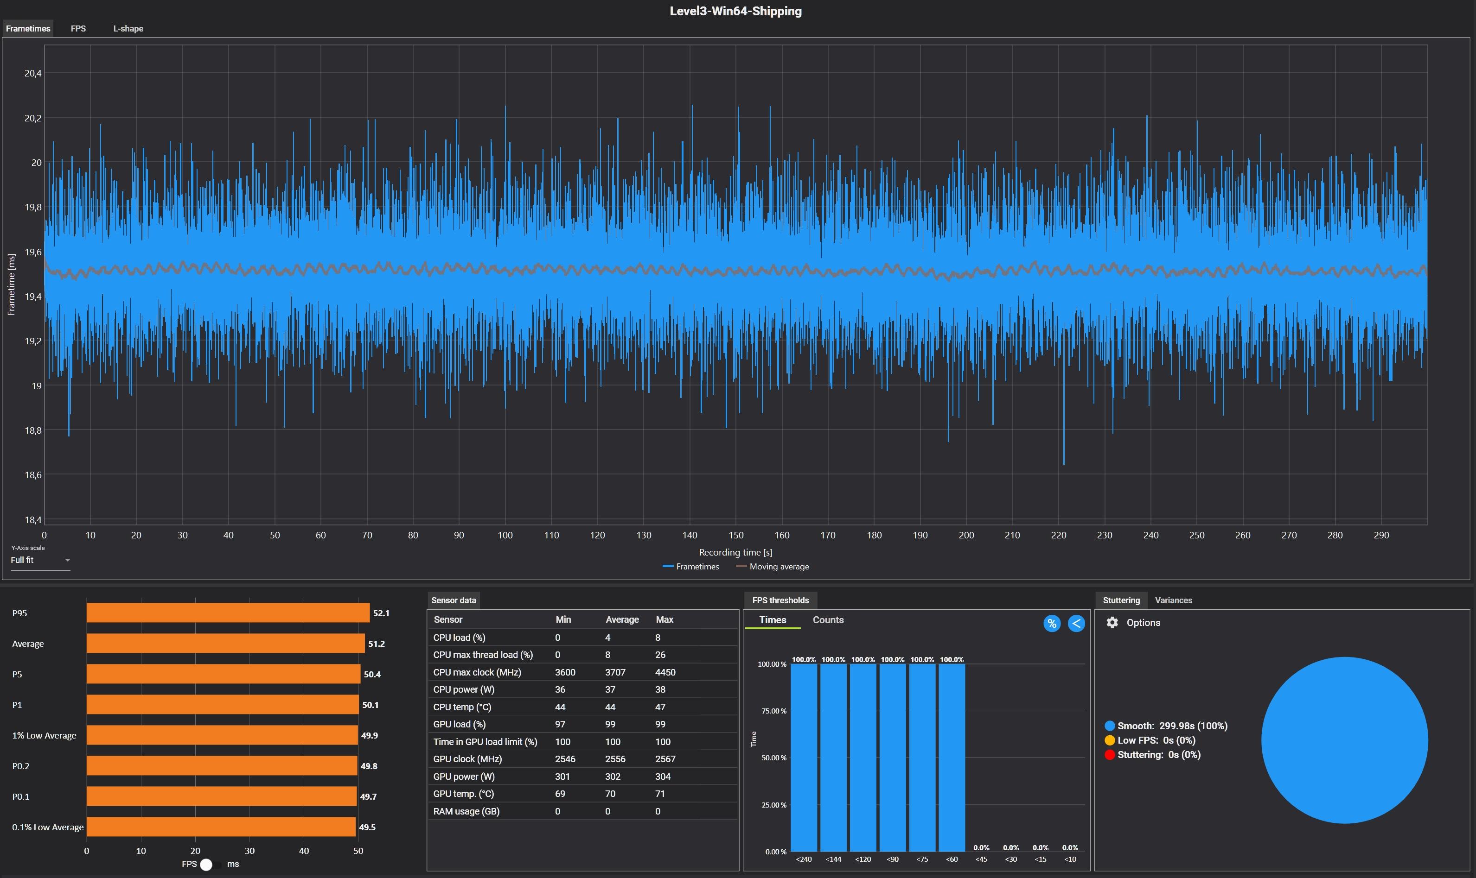1476x878 pixels.
Task: Open the L-shape tab
Action: pos(128,28)
